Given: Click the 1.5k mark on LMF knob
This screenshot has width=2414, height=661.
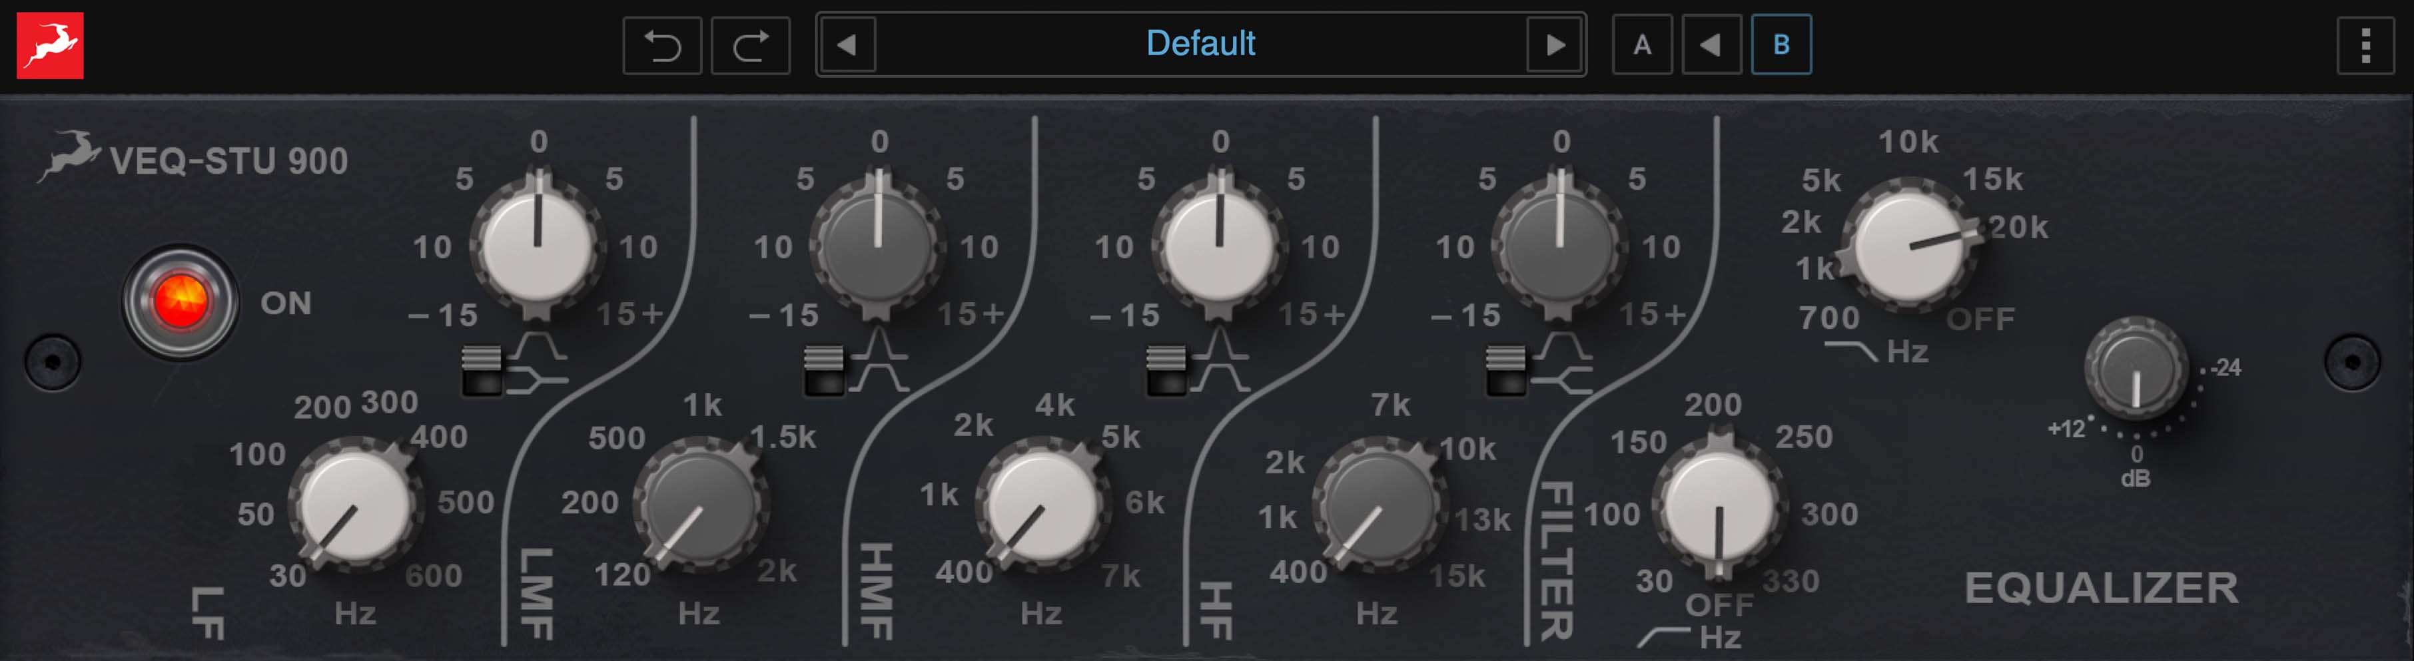Looking at the screenshot, I should coord(783,436).
